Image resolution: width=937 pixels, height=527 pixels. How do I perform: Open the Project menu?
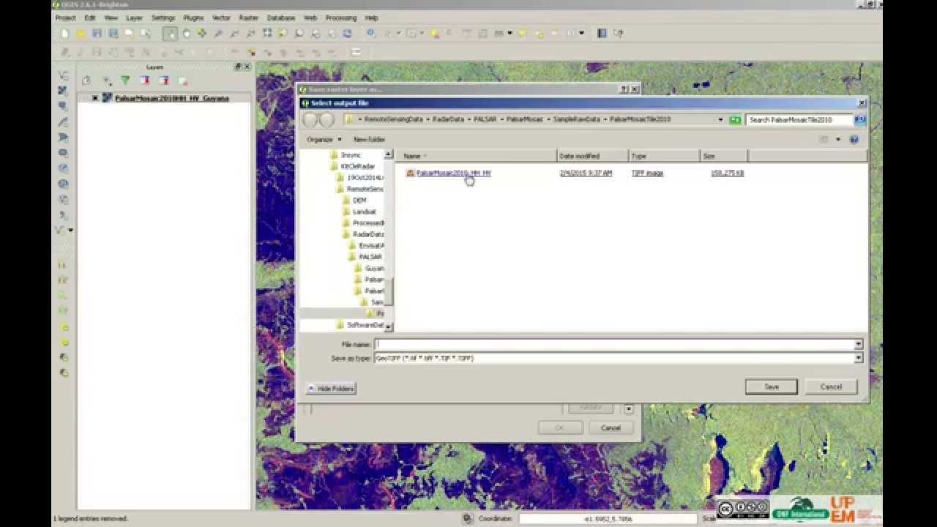click(65, 18)
